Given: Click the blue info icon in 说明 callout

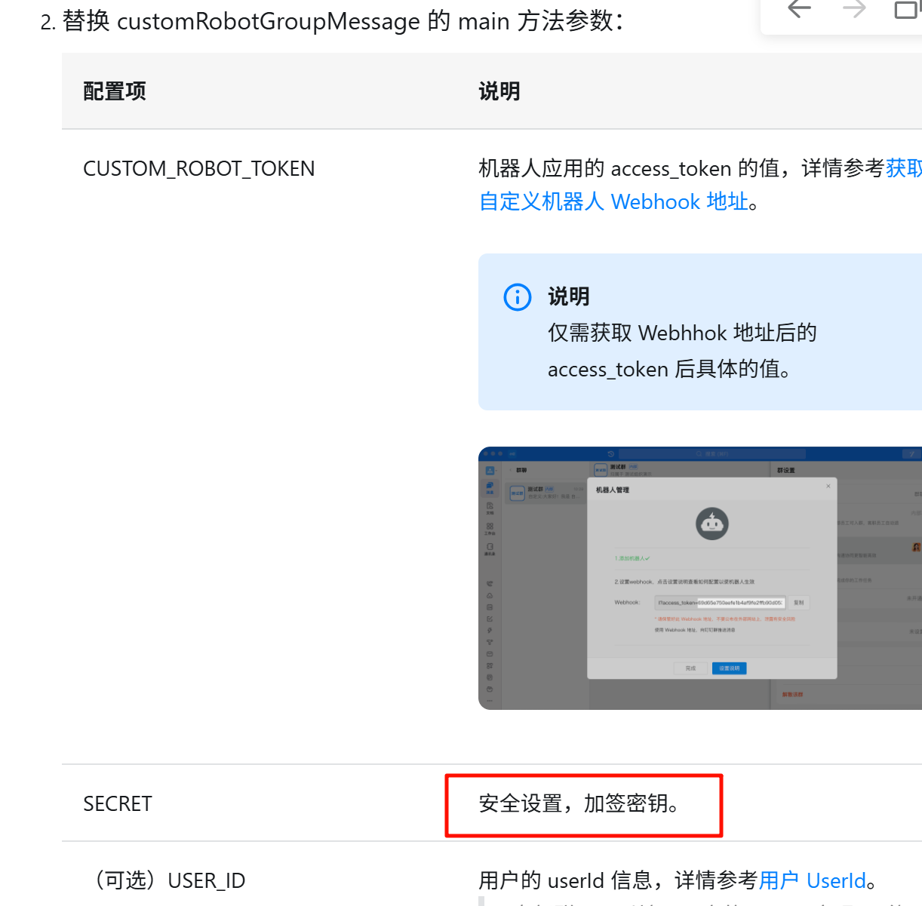Looking at the screenshot, I should (517, 297).
